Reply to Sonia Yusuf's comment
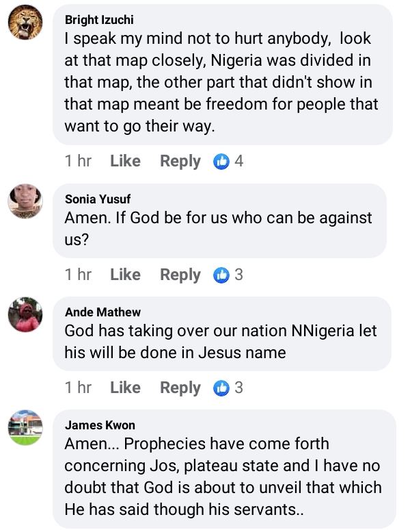 180,275
